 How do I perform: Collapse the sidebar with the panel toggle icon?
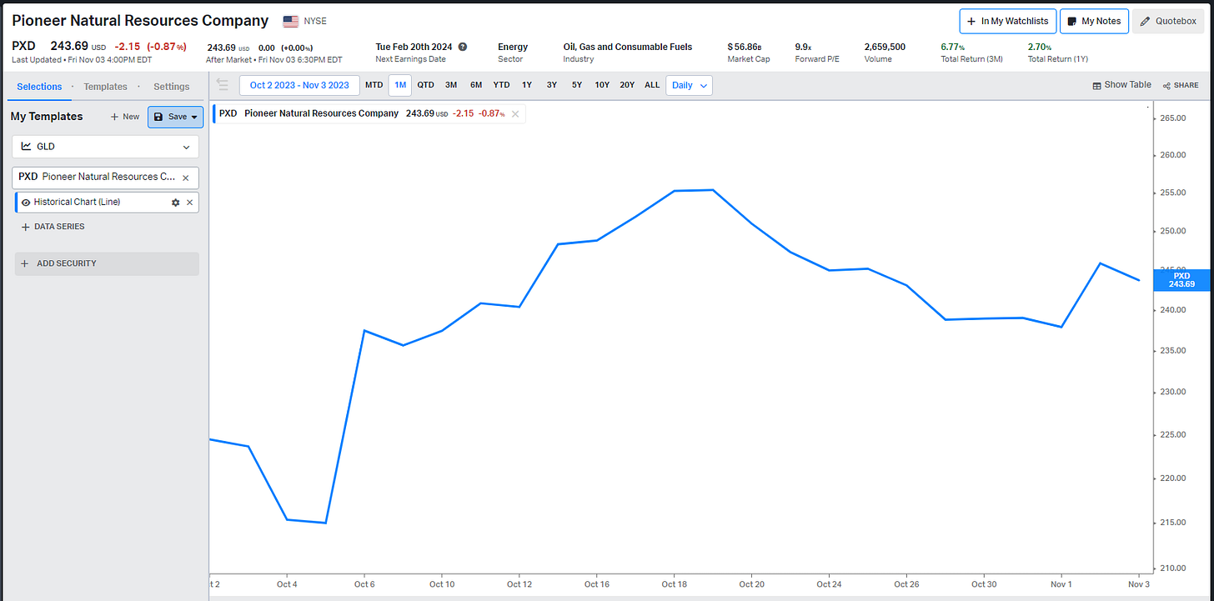tap(223, 85)
